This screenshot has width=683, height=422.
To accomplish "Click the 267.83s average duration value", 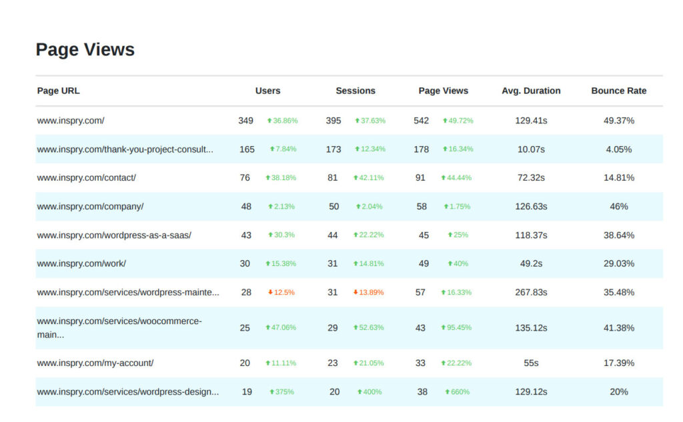I will [531, 292].
